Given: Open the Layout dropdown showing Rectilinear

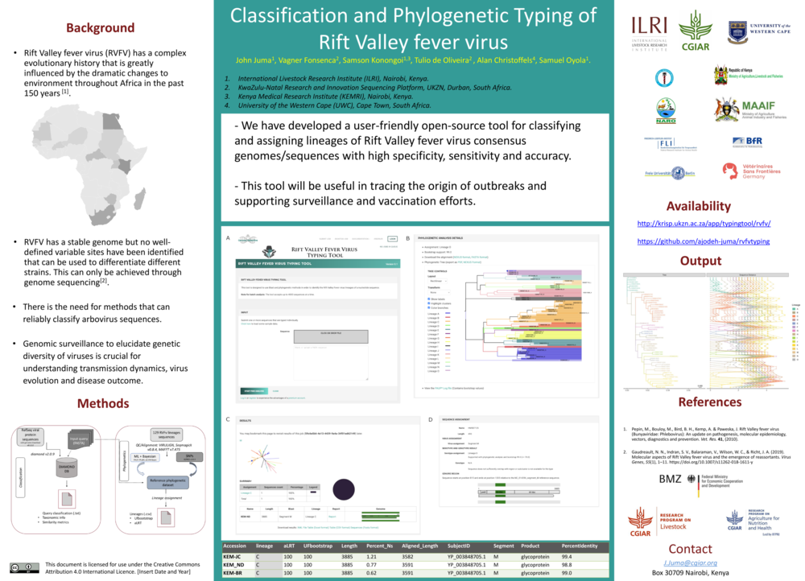Looking at the screenshot, I should [437, 281].
